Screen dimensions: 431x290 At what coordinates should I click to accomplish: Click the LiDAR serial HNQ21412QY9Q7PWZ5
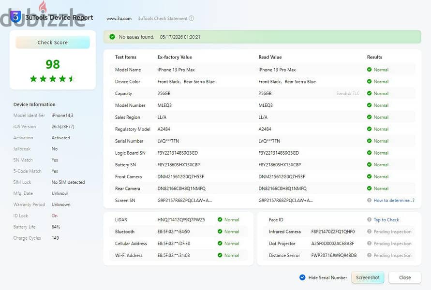181,219
